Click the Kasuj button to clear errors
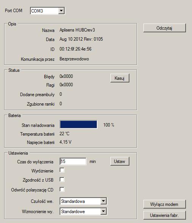Image resolution: width=192 pixels, height=223 pixels. point(120,78)
